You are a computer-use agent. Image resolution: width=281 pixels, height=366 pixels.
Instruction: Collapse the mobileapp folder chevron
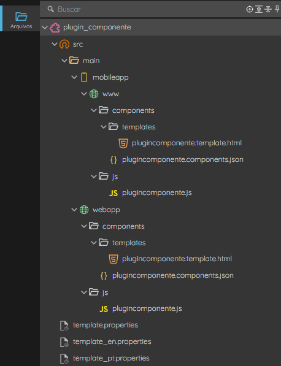coord(74,77)
